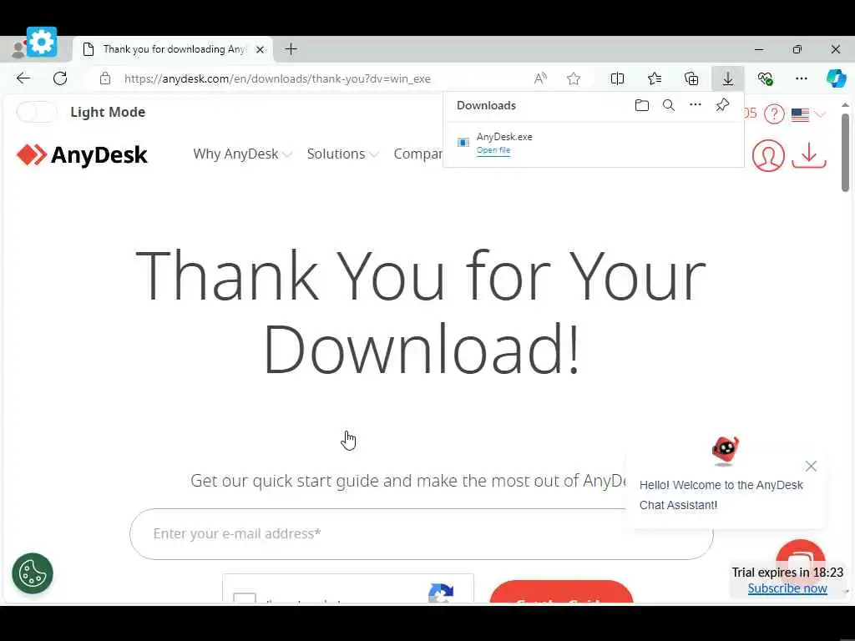The width and height of the screenshot is (855, 641).
Task: Click the Subscribe now link
Action: pyautogui.click(x=787, y=588)
